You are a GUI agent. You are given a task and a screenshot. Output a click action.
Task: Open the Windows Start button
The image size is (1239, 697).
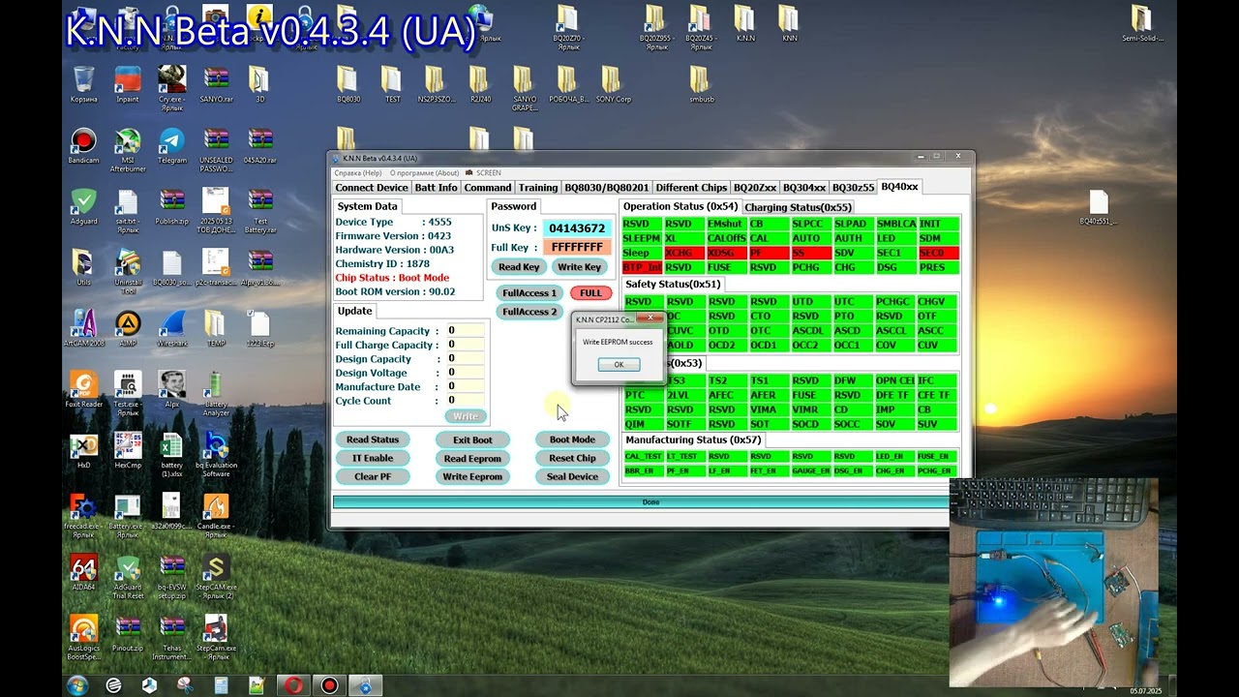77,685
